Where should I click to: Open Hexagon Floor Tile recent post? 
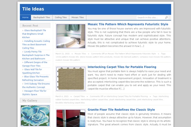[x=34, y=93]
